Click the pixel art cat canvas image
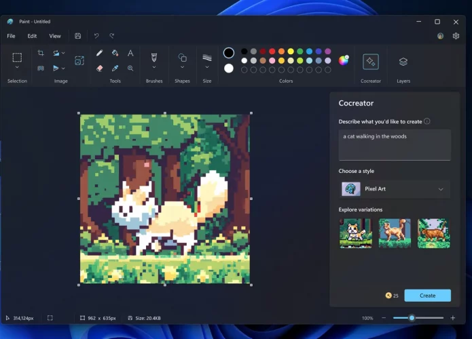Screen dimensions: 472x339 (165, 199)
